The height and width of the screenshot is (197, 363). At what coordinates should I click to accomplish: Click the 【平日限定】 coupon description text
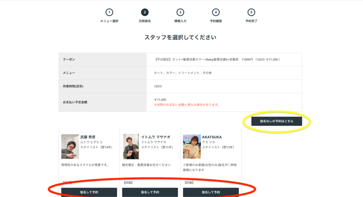pyautogui.click(x=217, y=59)
